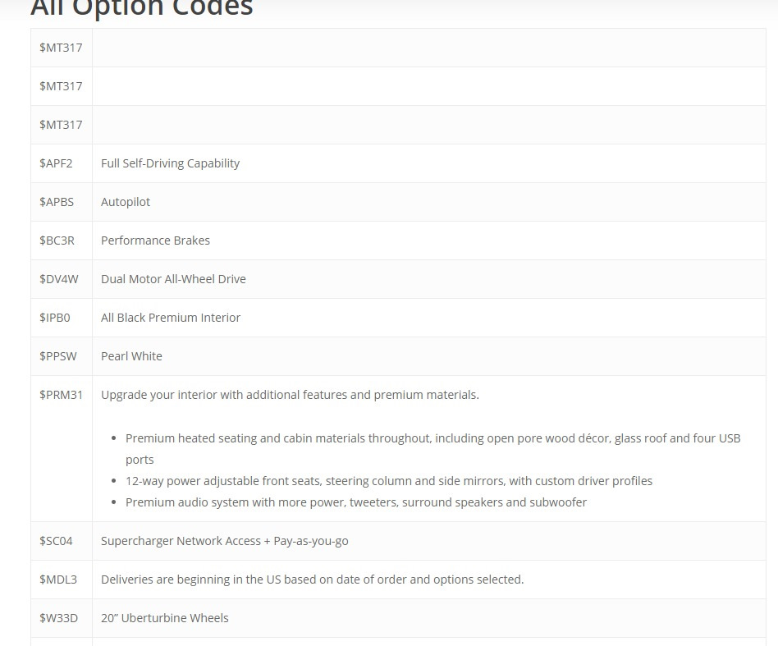The height and width of the screenshot is (646, 778).
Task: Select the $DV4W option code
Action: pos(58,279)
